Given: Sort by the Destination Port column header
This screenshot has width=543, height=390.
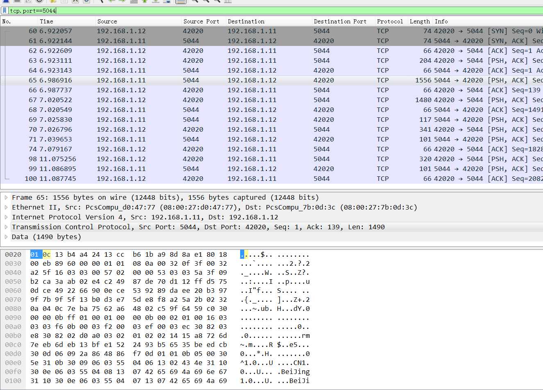Looking at the screenshot, I should tap(343, 21).
